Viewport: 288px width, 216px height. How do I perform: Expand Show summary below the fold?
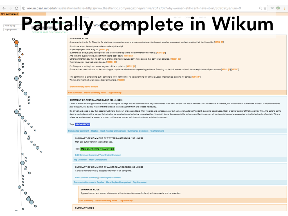pos(84,87)
